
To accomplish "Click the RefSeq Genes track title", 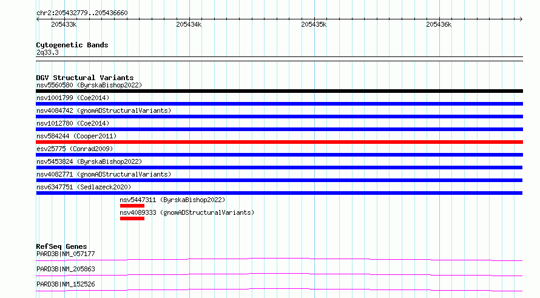I will pyautogui.click(x=61, y=246).
